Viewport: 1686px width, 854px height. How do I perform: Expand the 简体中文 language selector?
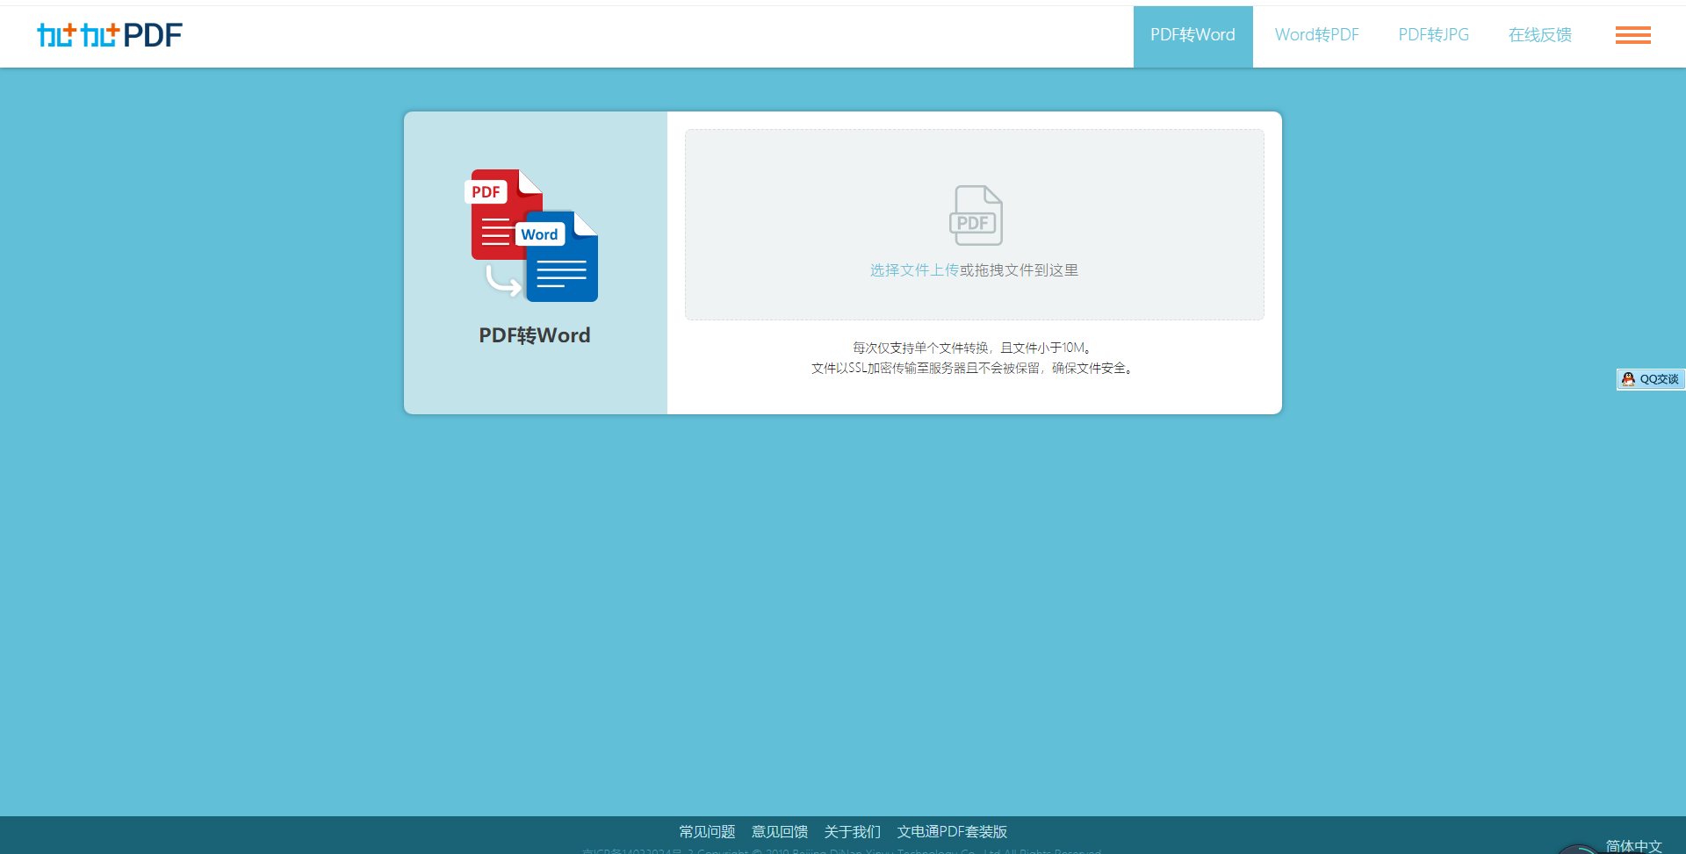click(1633, 846)
